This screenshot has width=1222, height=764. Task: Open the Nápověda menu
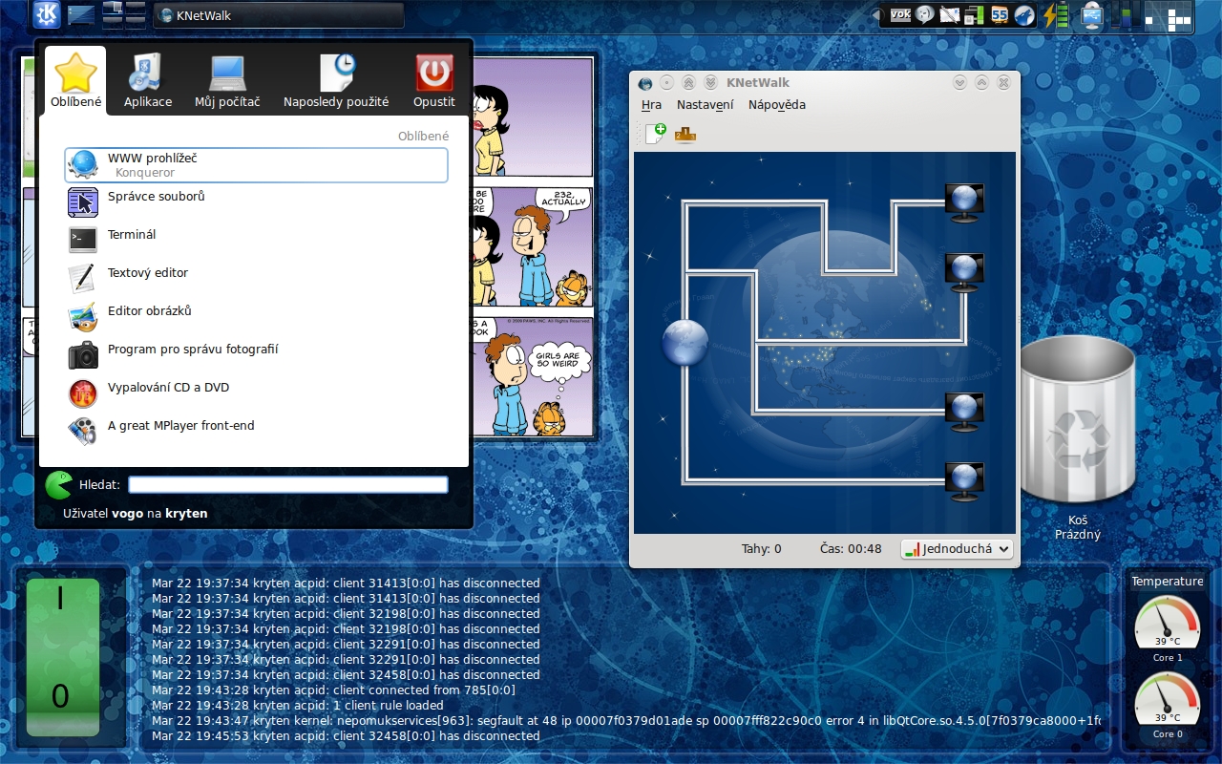pyautogui.click(x=777, y=105)
